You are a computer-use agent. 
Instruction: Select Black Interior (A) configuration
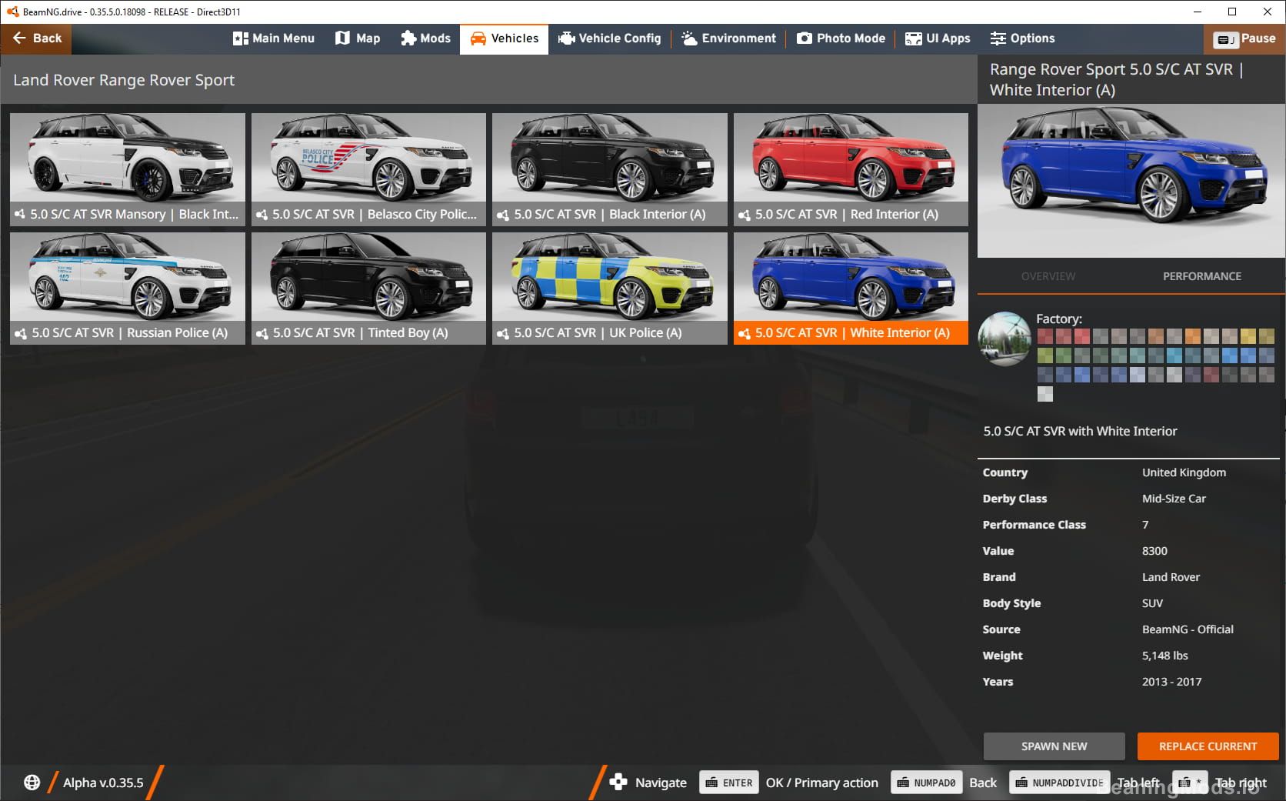click(x=610, y=169)
